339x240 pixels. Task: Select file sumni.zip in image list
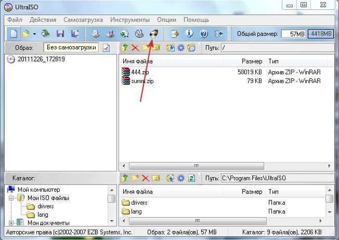tap(142, 81)
